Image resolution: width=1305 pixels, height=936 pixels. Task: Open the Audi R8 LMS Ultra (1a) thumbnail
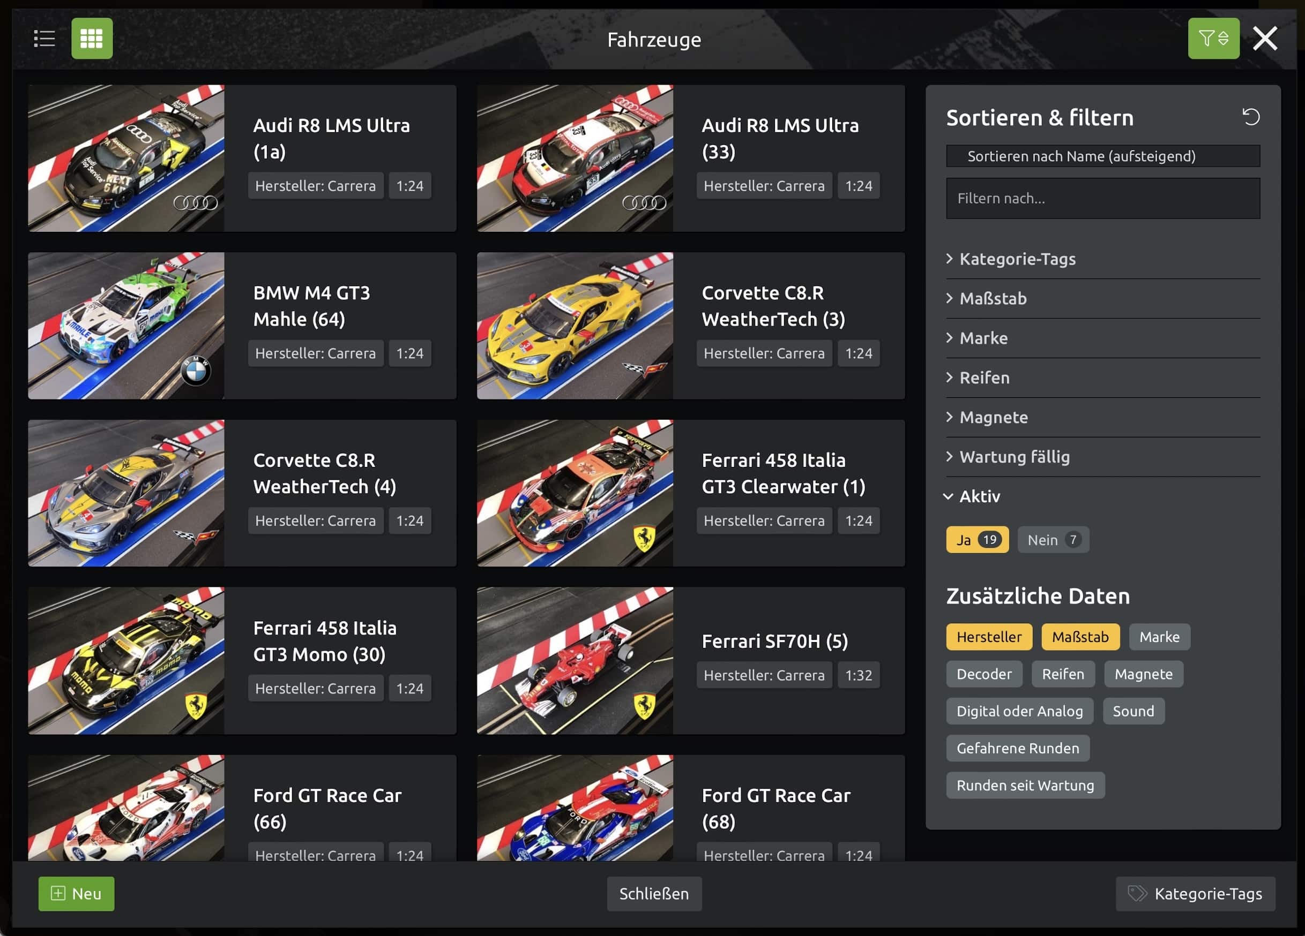(126, 158)
